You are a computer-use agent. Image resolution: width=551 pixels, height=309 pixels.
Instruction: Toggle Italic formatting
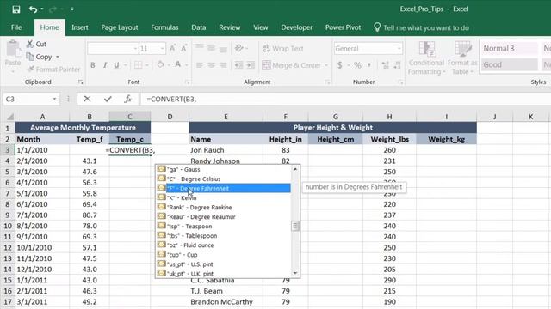(x=105, y=65)
